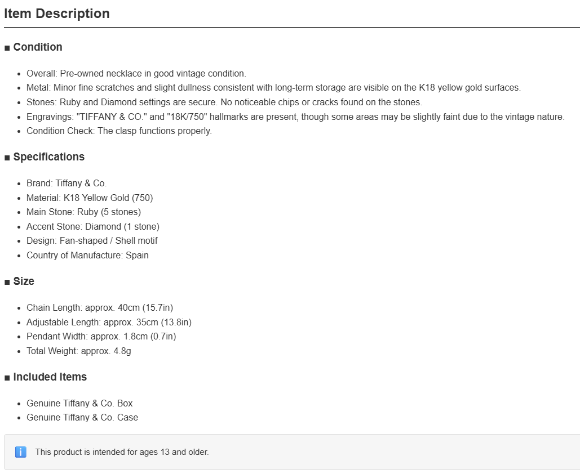
Task: Click the Design Fan-shaped Shell motif line
Action: point(92,241)
